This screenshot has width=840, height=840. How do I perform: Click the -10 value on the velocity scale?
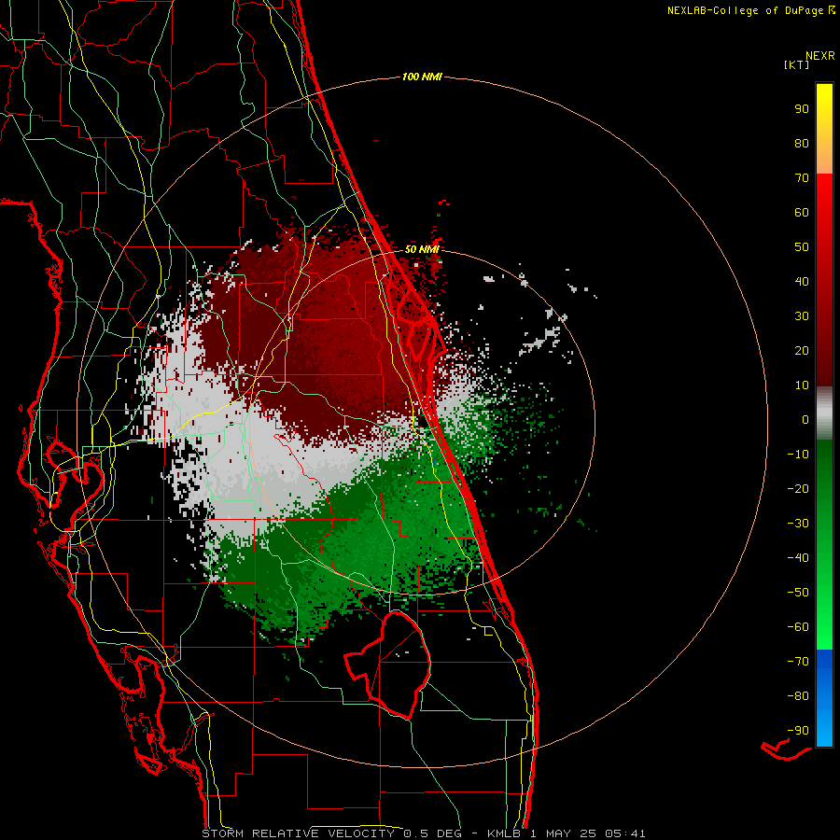798,455
